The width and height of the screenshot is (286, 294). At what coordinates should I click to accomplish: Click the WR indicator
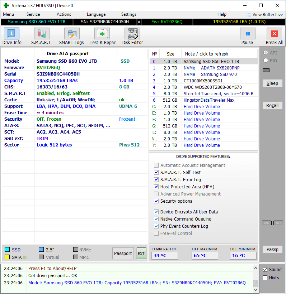click(267, 223)
